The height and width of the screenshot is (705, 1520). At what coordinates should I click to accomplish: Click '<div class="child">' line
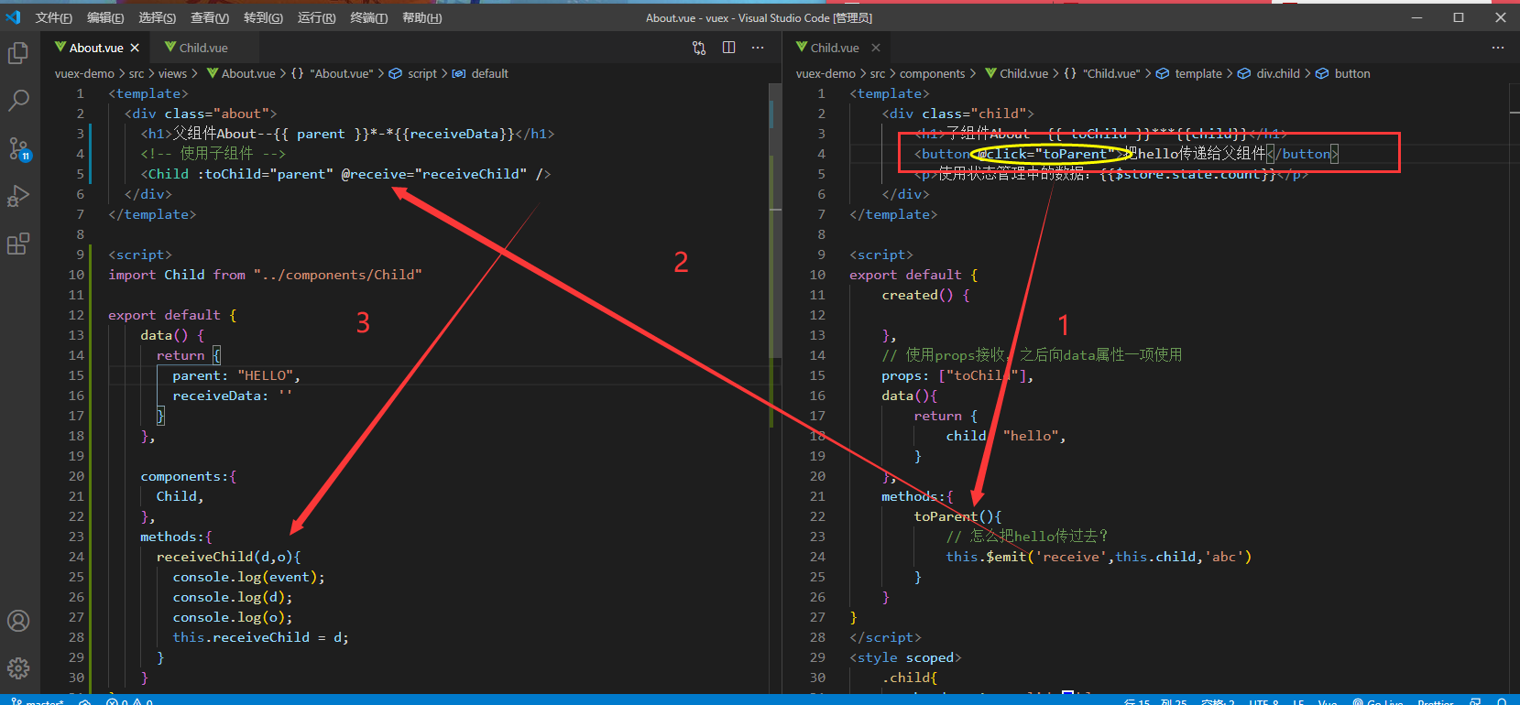pos(957,114)
